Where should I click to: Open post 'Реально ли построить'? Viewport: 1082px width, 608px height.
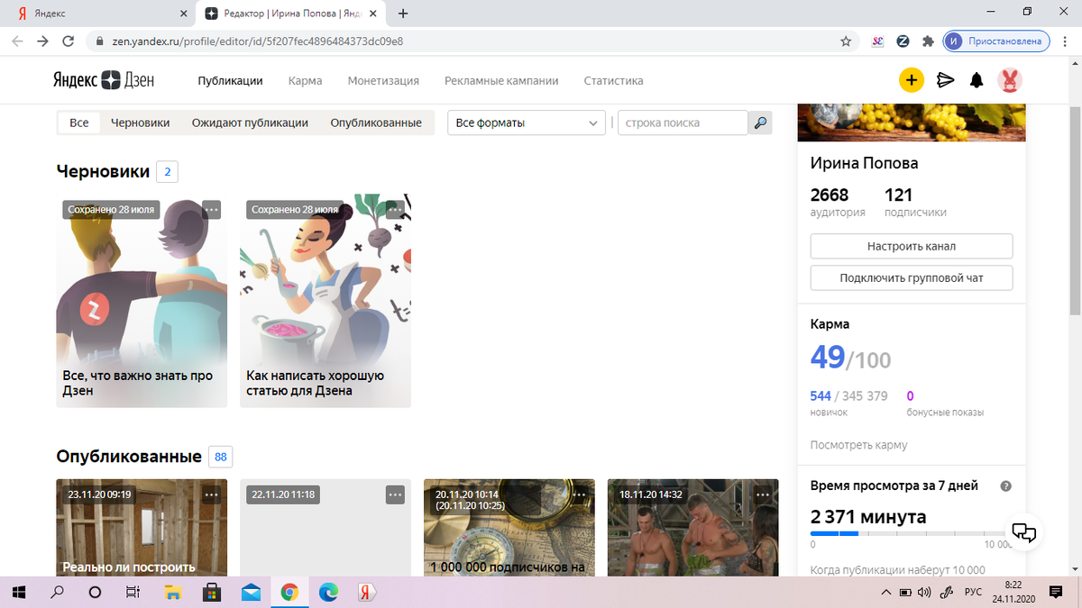142,528
